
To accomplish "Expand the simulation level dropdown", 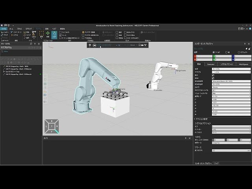I will (x=231, y=93).
